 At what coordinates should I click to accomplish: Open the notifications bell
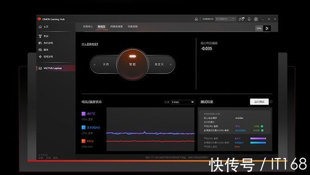249,19
